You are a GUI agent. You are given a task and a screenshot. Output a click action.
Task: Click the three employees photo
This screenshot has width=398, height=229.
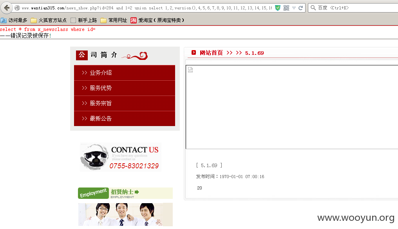coord(125,215)
